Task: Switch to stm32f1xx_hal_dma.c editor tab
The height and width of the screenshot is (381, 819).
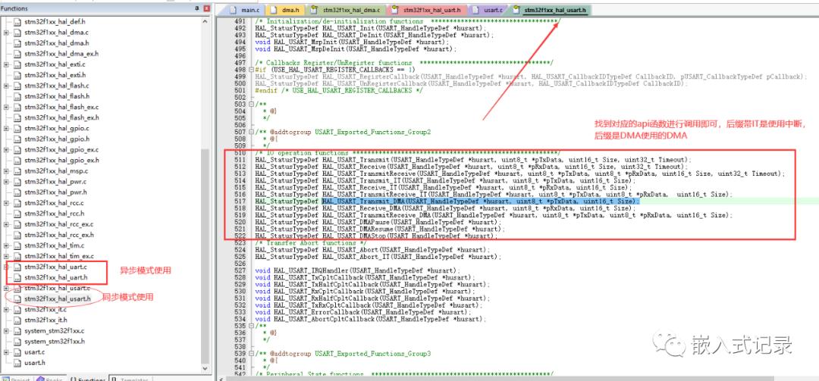Action: (347, 9)
